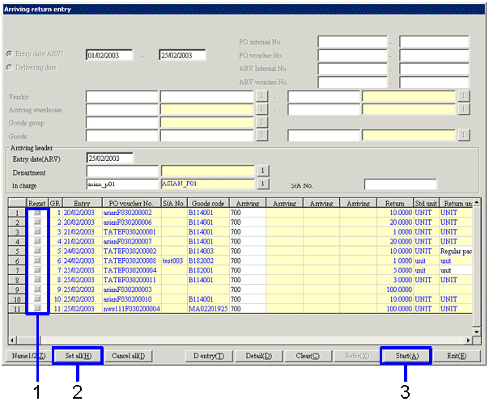
Task: Click return unit cell Regular pac
Action: (456, 251)
